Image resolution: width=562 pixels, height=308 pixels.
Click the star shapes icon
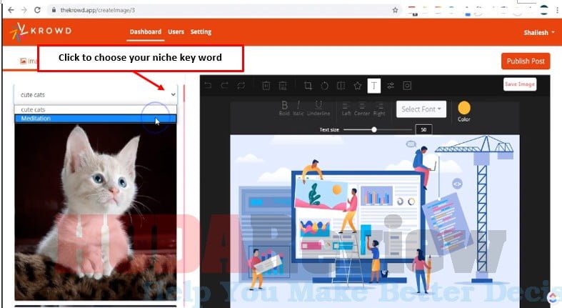click(x=357, y=86)
